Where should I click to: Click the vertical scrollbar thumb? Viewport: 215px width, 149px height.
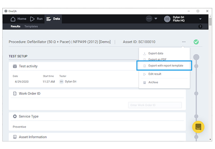(x=210, y=22)
